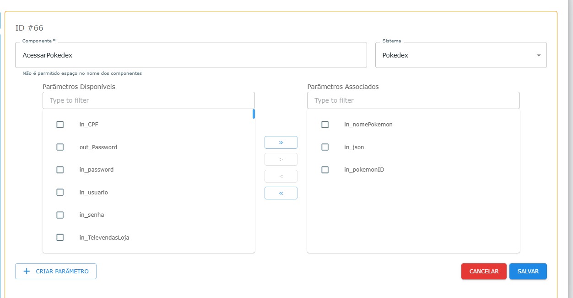The height and width of the screenshot is (298, 573).
Task: Tick the out_Password checkbox
Action: coord(60,147)
